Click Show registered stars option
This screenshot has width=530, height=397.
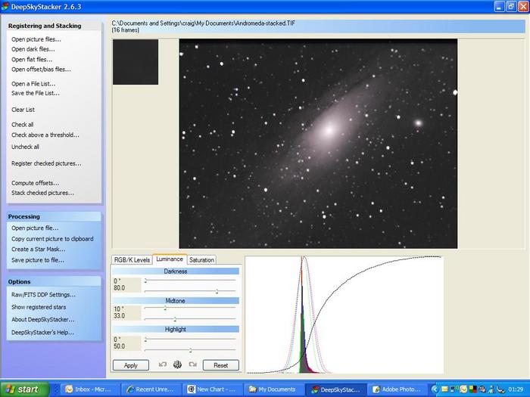click(39, 307)
